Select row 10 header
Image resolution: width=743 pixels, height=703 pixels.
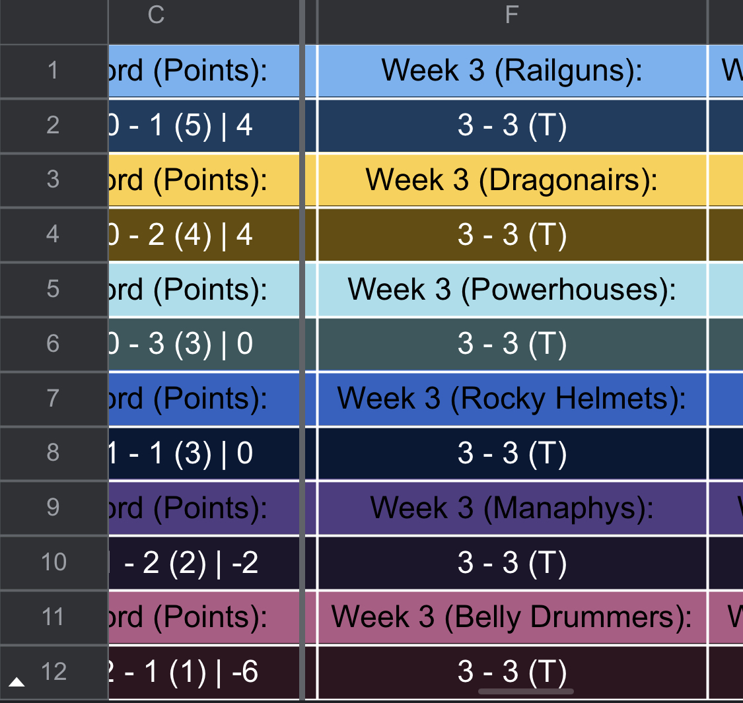(x=53, y=562)
